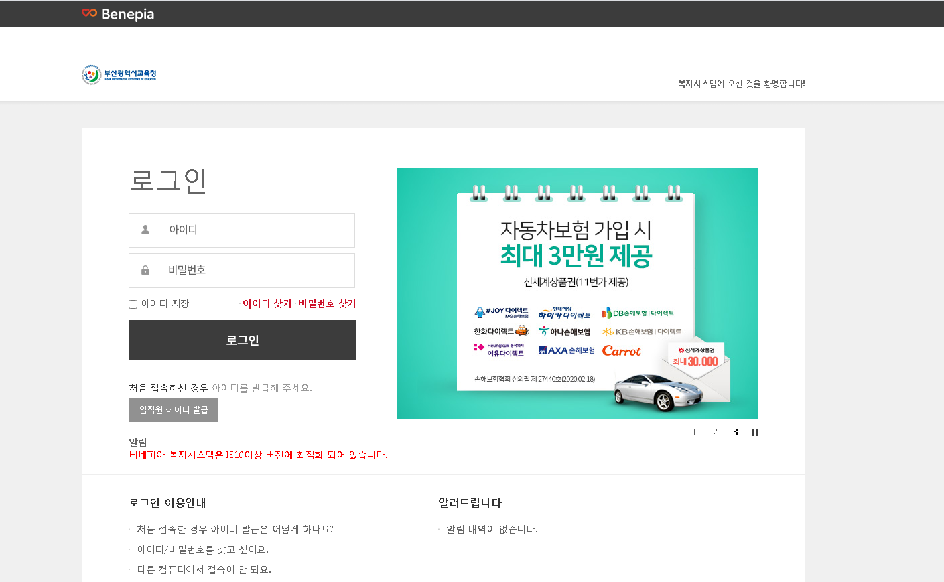Click the Carrot insurance logo in banner

tap(622, 350)
